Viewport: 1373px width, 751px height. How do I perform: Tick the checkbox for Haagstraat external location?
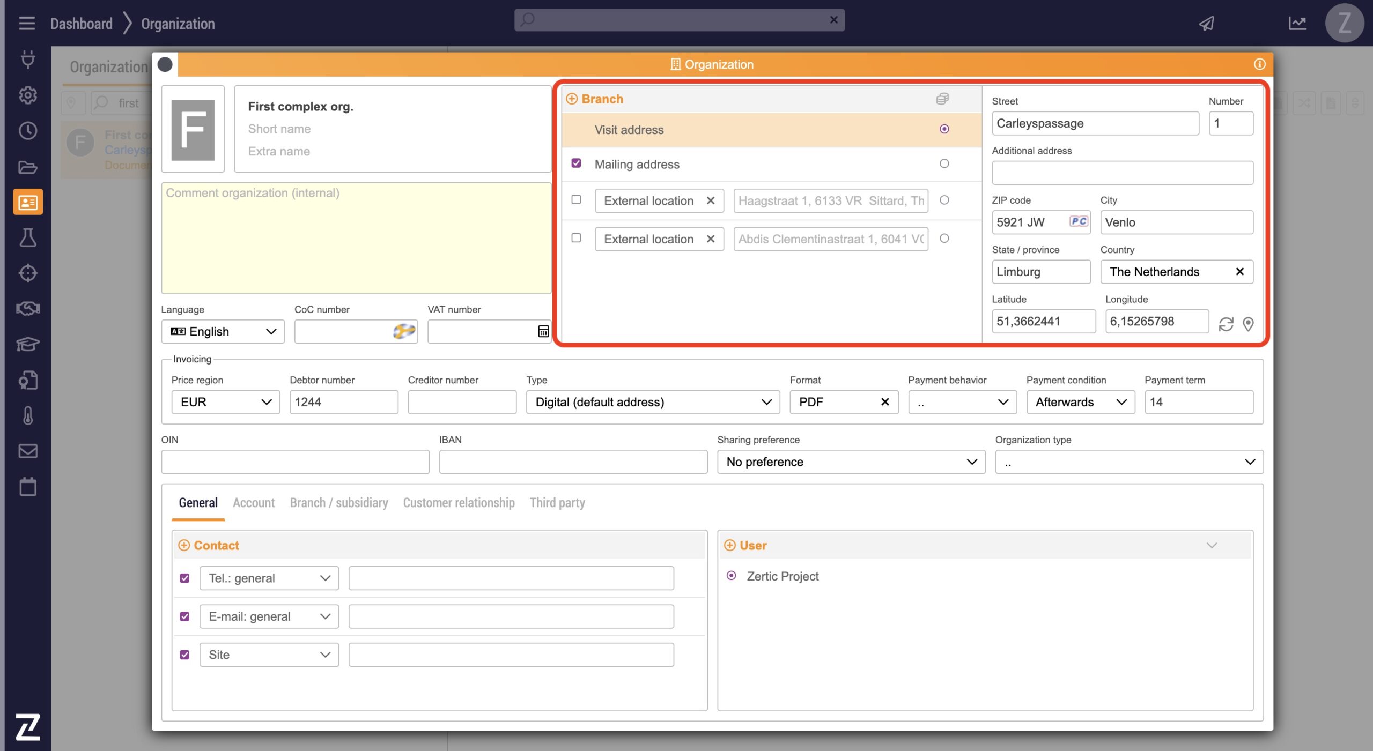[576, 199]
